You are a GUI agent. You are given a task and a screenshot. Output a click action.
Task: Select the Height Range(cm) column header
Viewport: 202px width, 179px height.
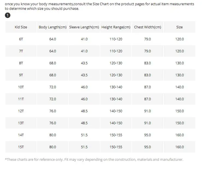[x=116, y=27]
